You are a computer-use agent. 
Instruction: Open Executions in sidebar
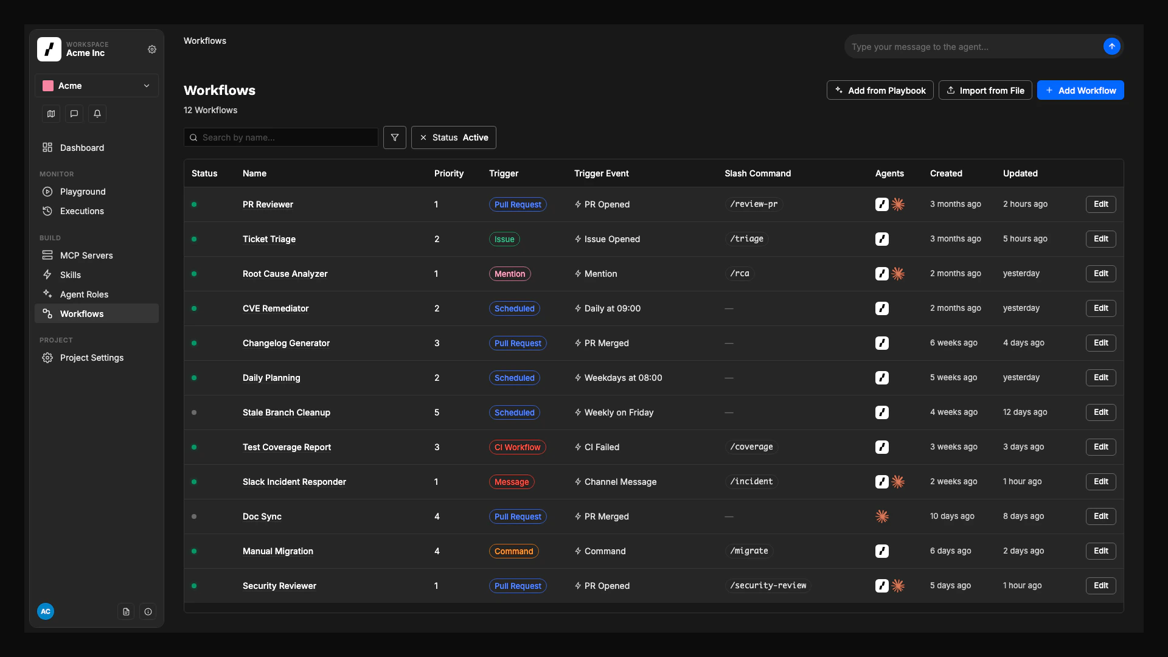(x=97, y=211)
